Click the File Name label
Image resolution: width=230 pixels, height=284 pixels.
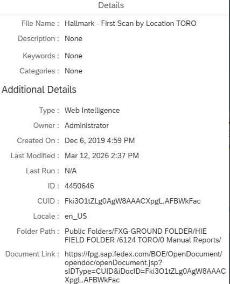(40, 24)
